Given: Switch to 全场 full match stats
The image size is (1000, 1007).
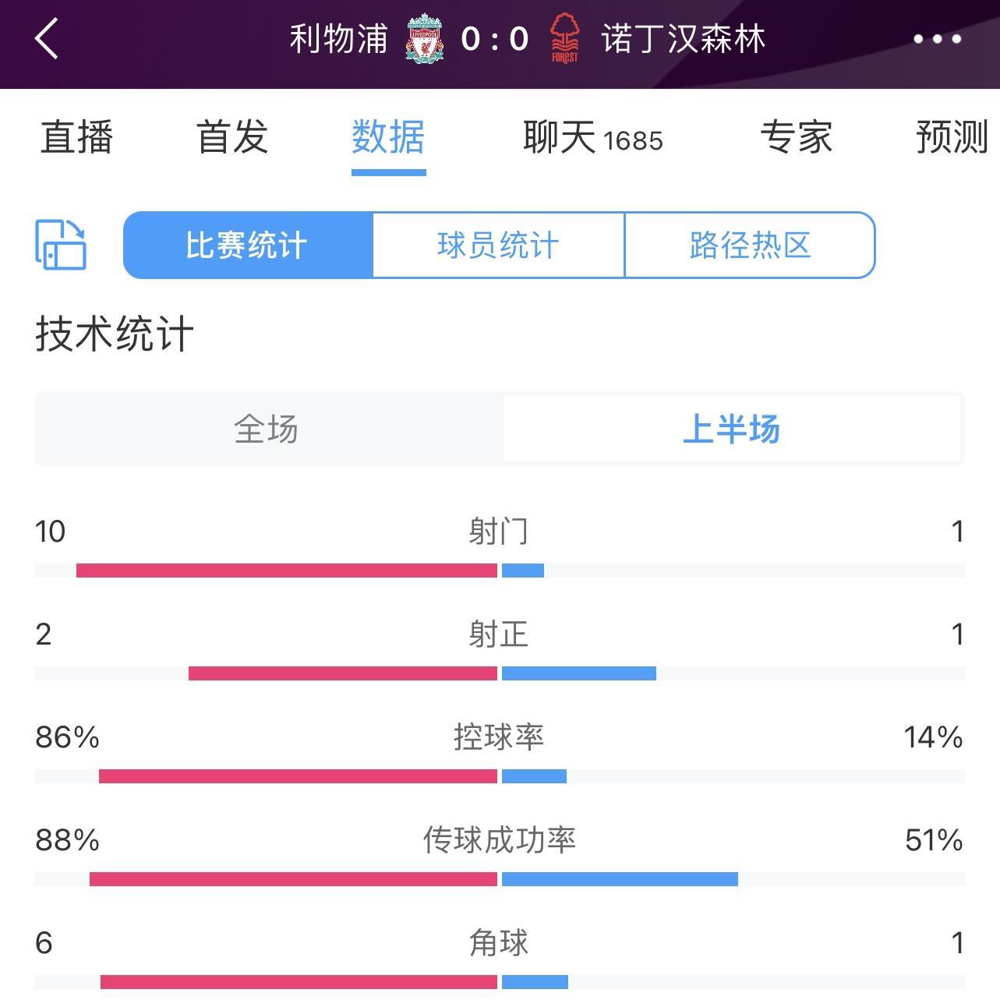Looking at the screenshot, I should pyautogui.click(x=265, y=429).
